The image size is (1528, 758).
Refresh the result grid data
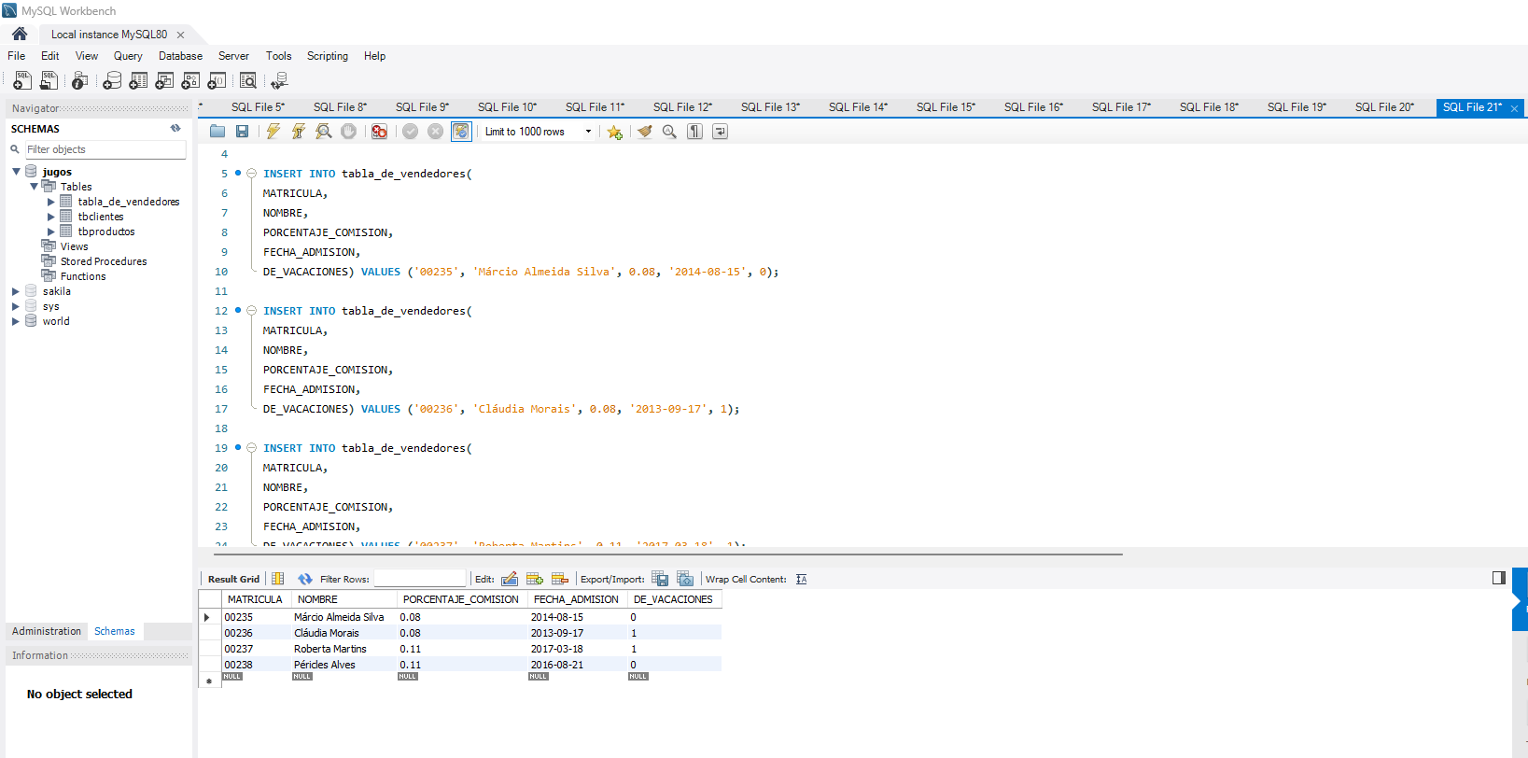coord(304,579)
